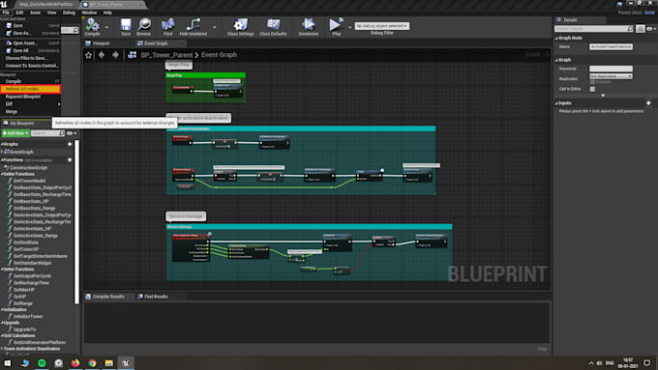Select Reparent Blueprint in File menu
This screenshot has height=370, width=658.
(x=31, y=97)
